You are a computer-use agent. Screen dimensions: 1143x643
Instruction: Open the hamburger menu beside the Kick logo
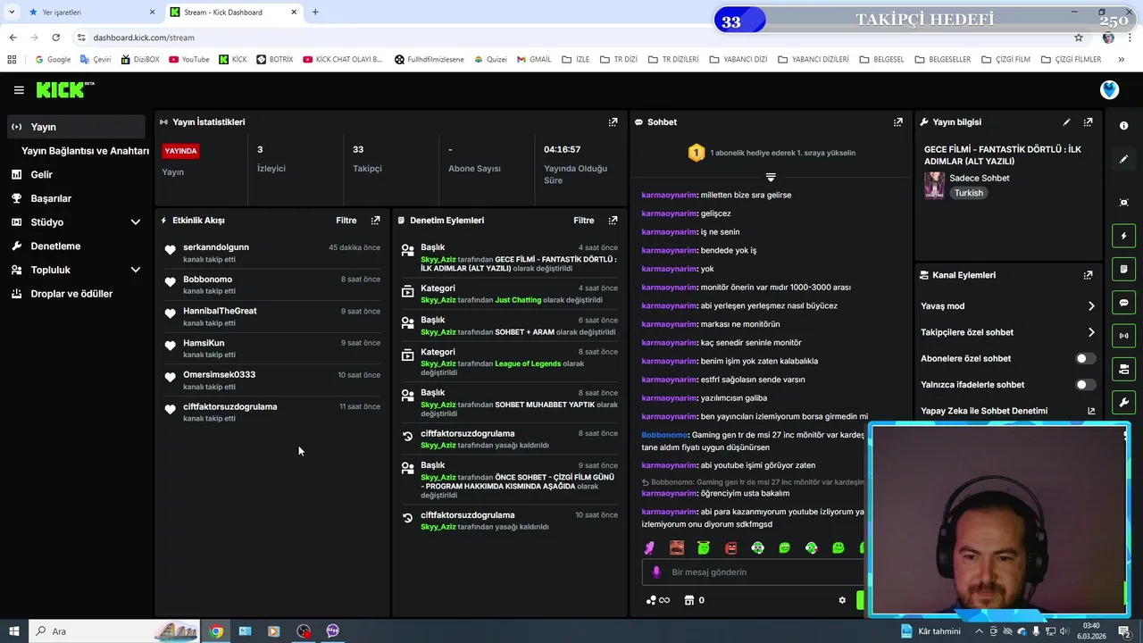pos(19,90)
